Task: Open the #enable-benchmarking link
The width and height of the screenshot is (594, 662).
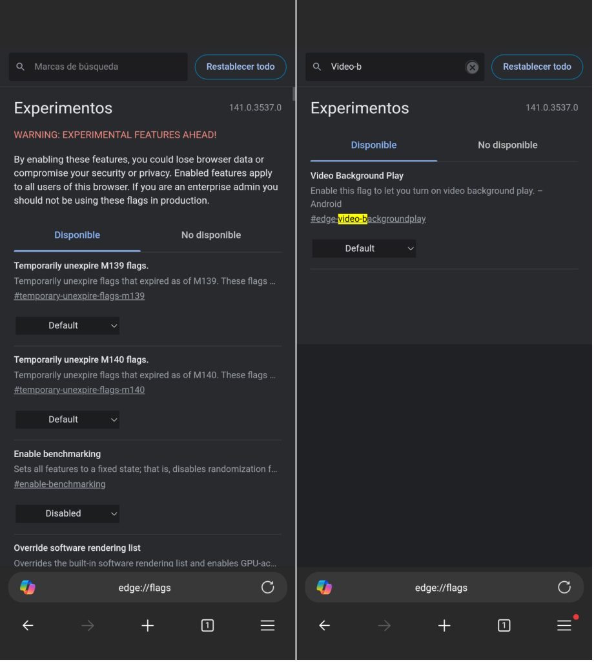Action: point(59,484)
